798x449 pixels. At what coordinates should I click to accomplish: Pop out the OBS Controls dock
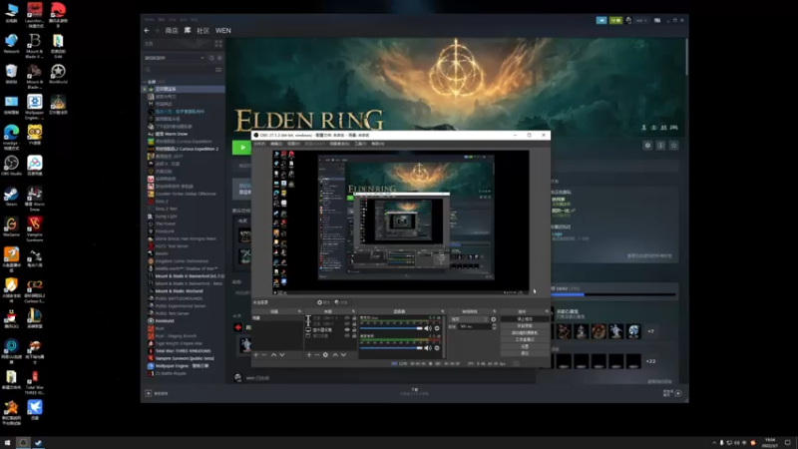547,311
